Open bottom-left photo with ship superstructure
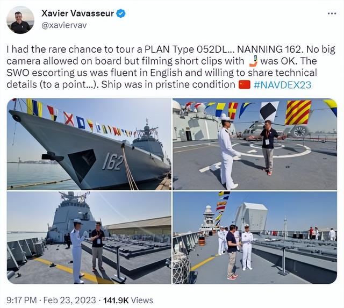The width and height of the screenshot is (344, 308). (89, 238)
